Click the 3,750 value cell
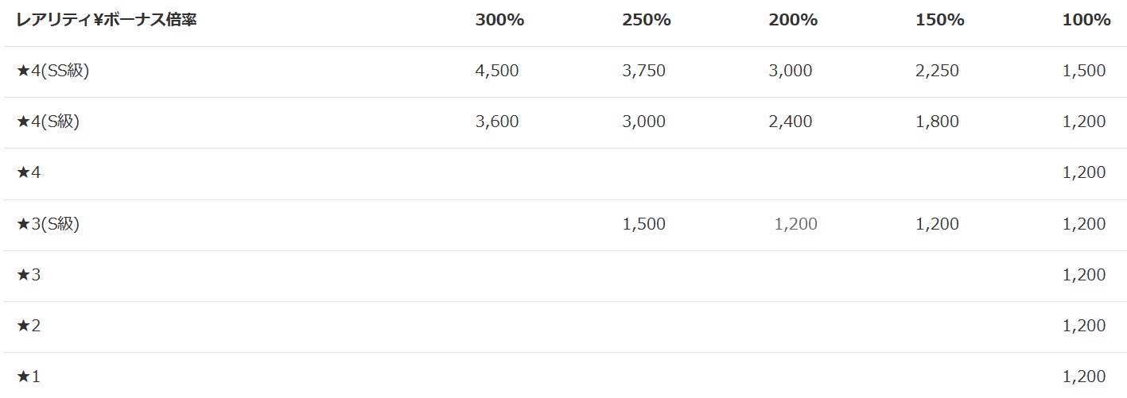 click(x=644, y=71)
